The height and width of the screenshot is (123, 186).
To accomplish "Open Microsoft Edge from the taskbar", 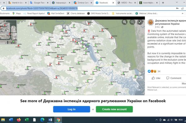I will point(42,120).
